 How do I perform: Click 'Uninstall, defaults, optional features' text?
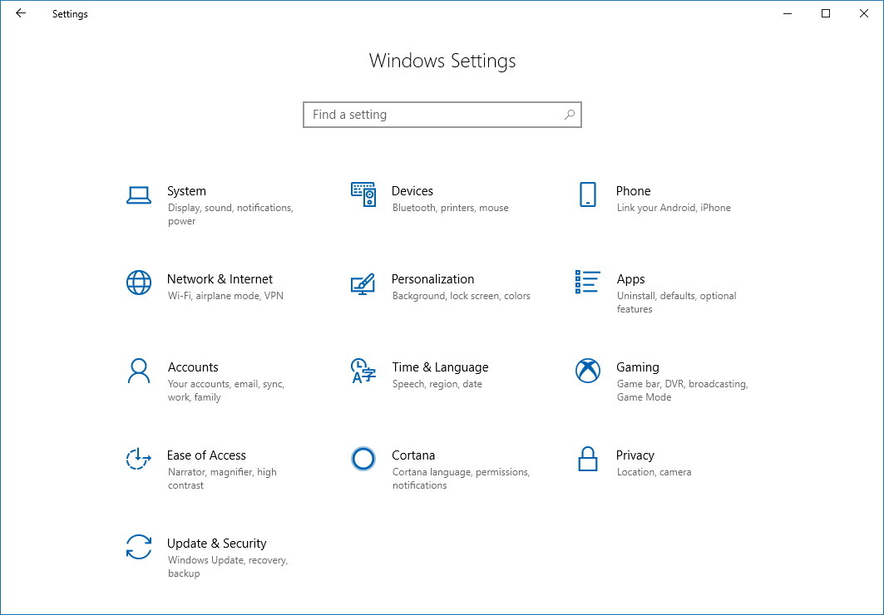click(x=677, y=303)
